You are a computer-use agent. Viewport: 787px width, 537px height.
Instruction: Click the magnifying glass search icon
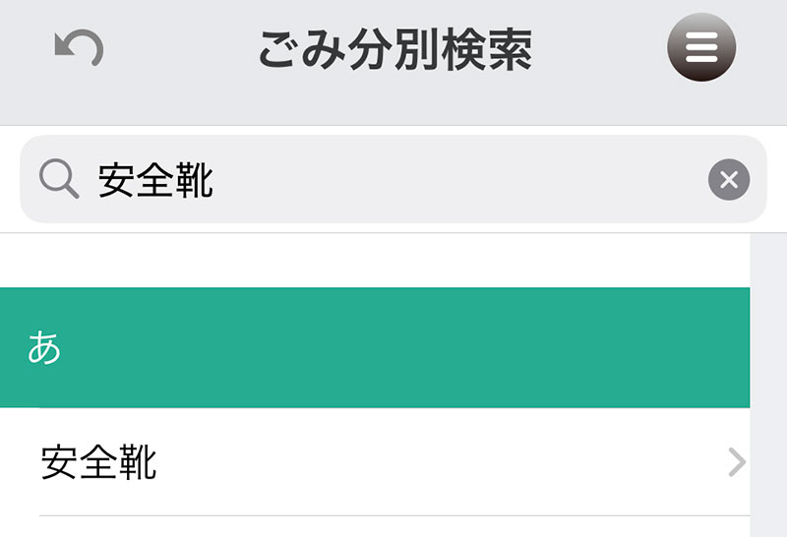(59, 179)
